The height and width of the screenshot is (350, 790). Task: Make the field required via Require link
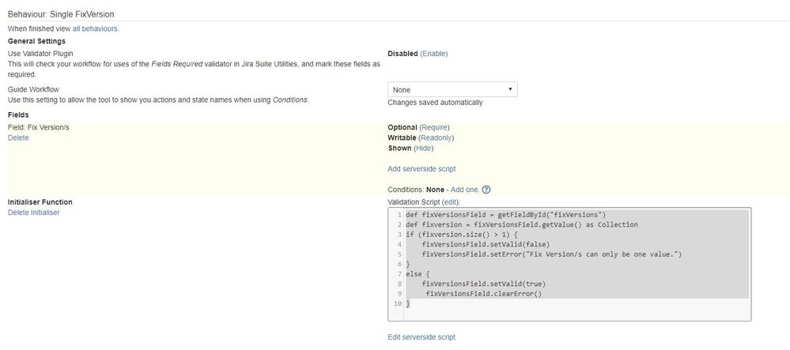coord(434,127)
